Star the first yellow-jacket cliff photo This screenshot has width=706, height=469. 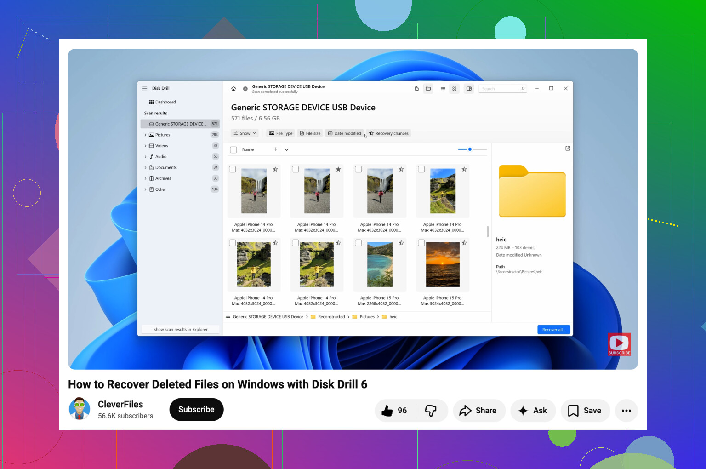pyautogui.click(x=275, y=243)
